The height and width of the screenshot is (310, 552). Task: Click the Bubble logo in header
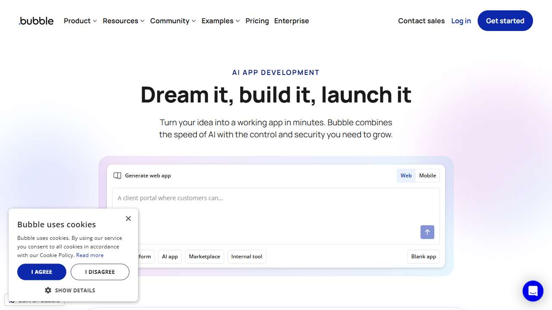[37, 21]
